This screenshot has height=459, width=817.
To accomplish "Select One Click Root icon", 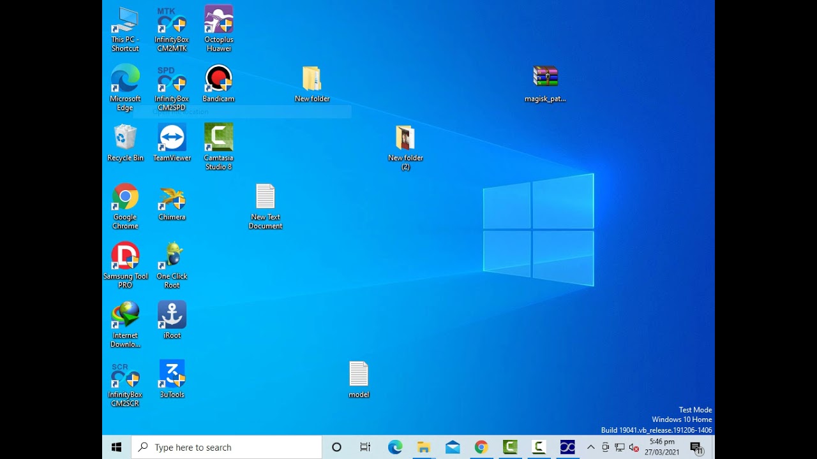I will click(x=172, y=266).
